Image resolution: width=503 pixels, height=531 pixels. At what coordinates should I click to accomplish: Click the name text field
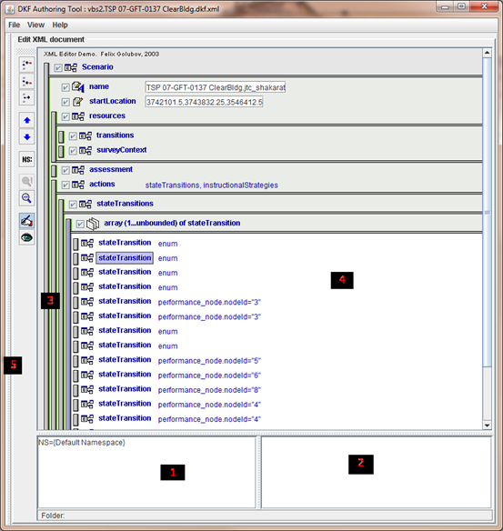point(216,87)
